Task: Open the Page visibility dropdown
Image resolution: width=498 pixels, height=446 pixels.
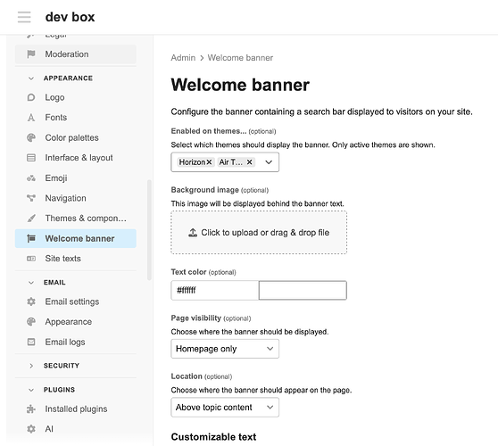Action: coord(225,349)
